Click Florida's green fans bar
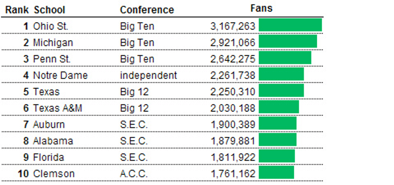Image resolution: width=394 pixels, height=185 pixels. 277,156
